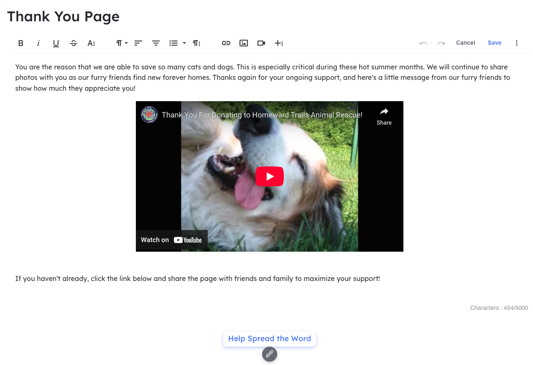Place cursor in the first paragraph text

263,78
